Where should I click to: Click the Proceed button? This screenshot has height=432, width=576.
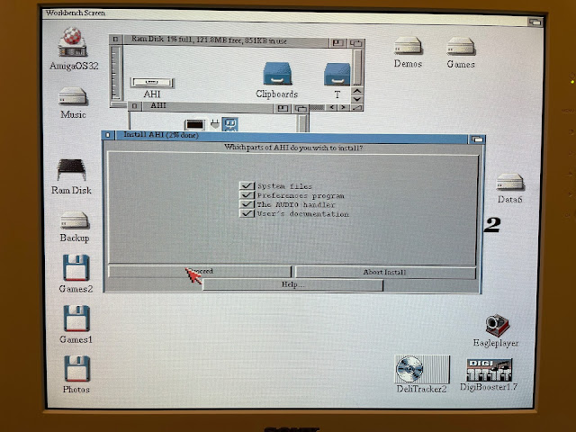click(200, 272)
